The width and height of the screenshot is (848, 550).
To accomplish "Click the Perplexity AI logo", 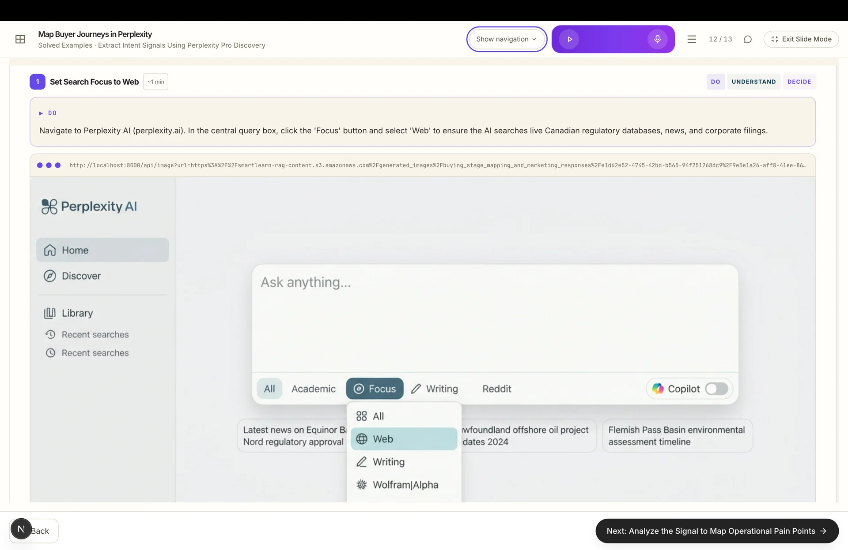I will point(89,206).
